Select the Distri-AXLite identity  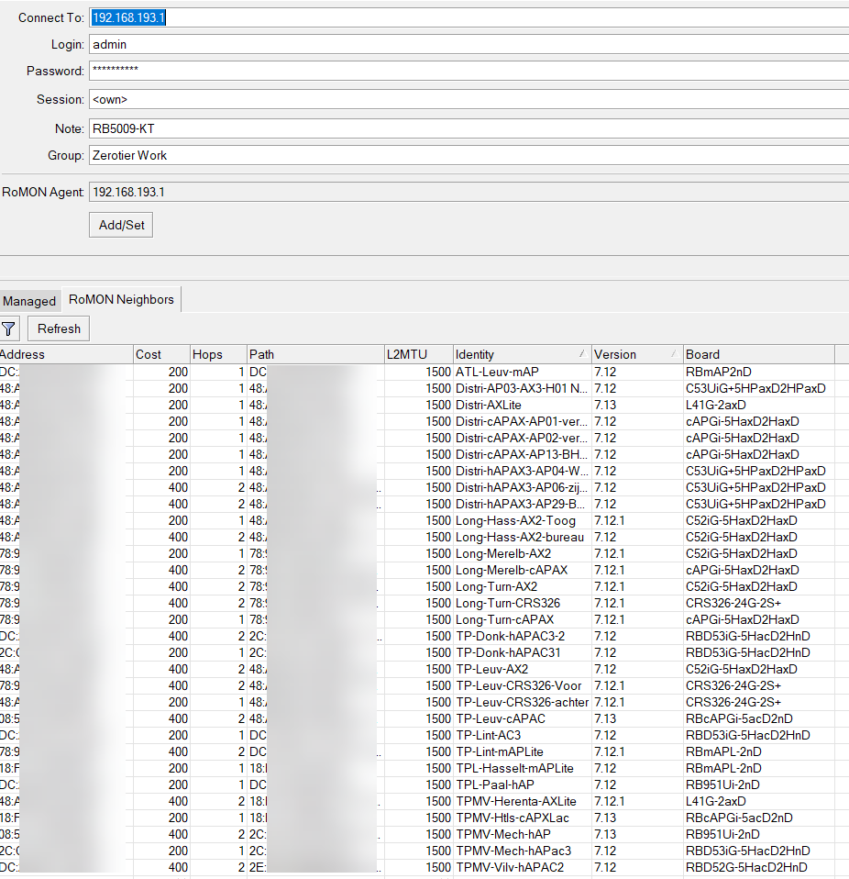489,405
